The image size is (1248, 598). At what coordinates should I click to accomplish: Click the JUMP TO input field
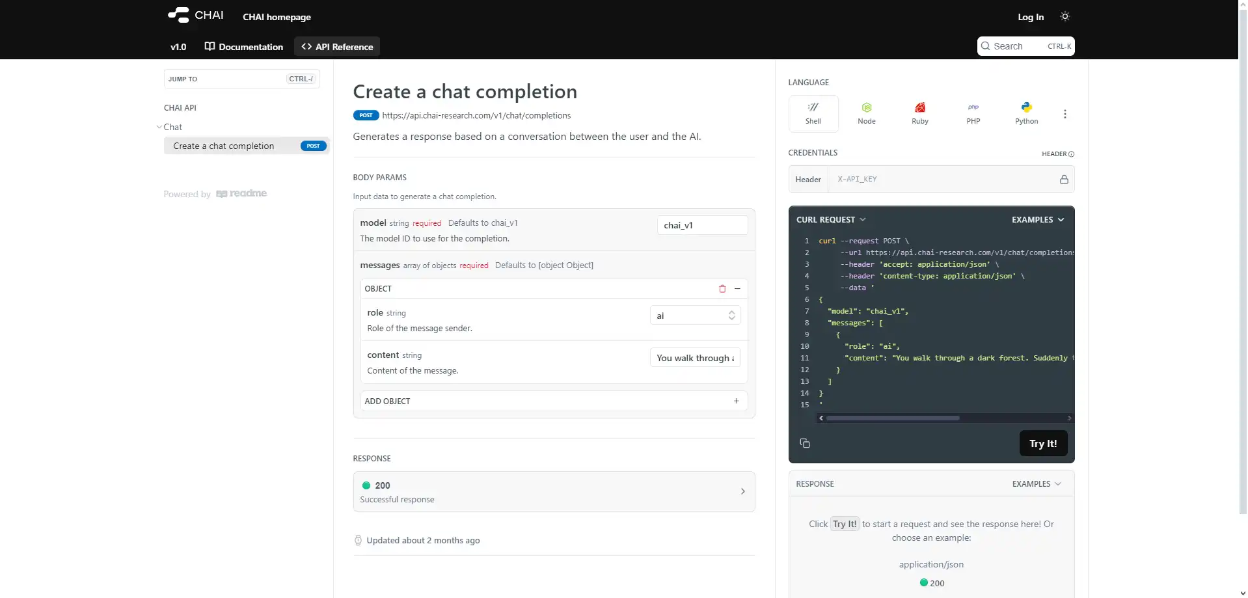coord(241,79)
